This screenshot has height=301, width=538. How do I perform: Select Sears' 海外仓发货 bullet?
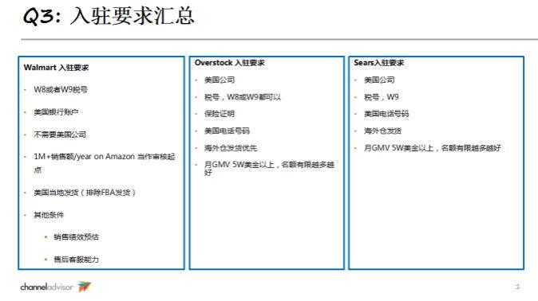382,131
